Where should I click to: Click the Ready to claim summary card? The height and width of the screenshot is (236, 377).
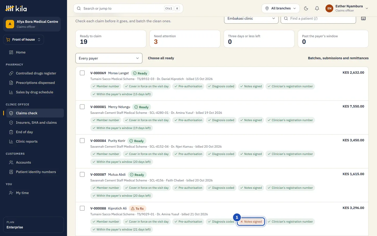[x=111, y=39]
